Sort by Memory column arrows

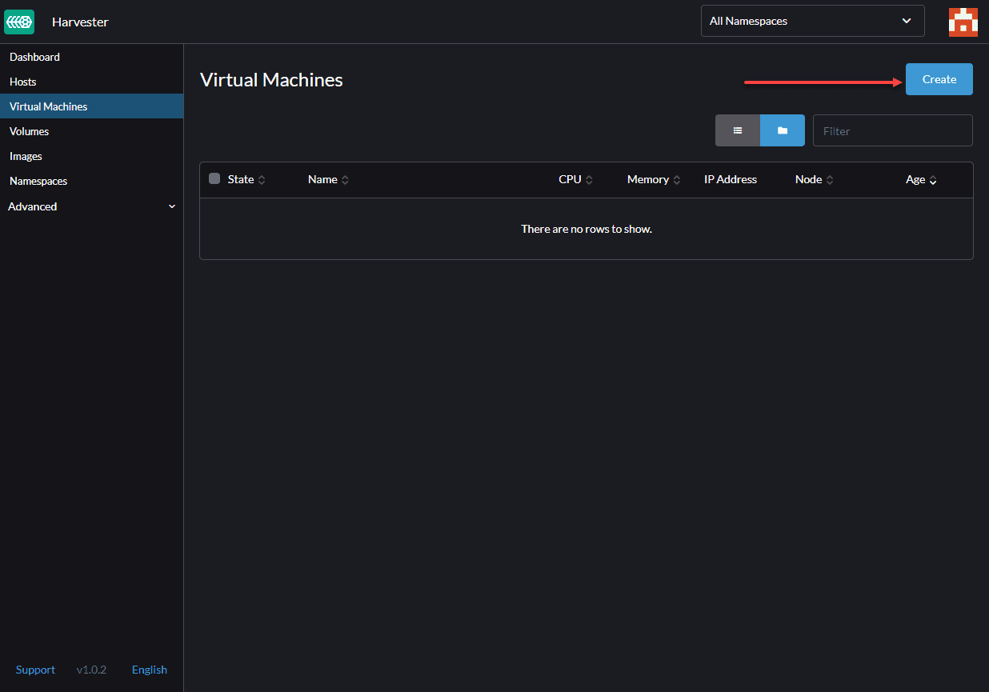click(676, 180)
